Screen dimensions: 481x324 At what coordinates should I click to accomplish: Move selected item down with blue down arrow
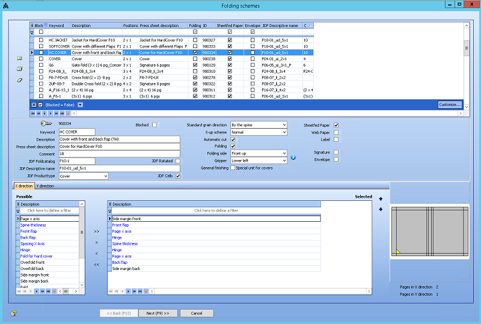(x=381, y=209)
